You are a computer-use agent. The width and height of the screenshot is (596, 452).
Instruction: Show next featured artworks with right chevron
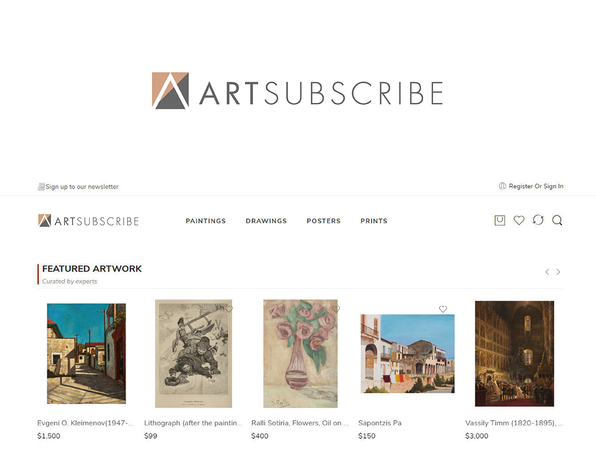coord(558,272)
